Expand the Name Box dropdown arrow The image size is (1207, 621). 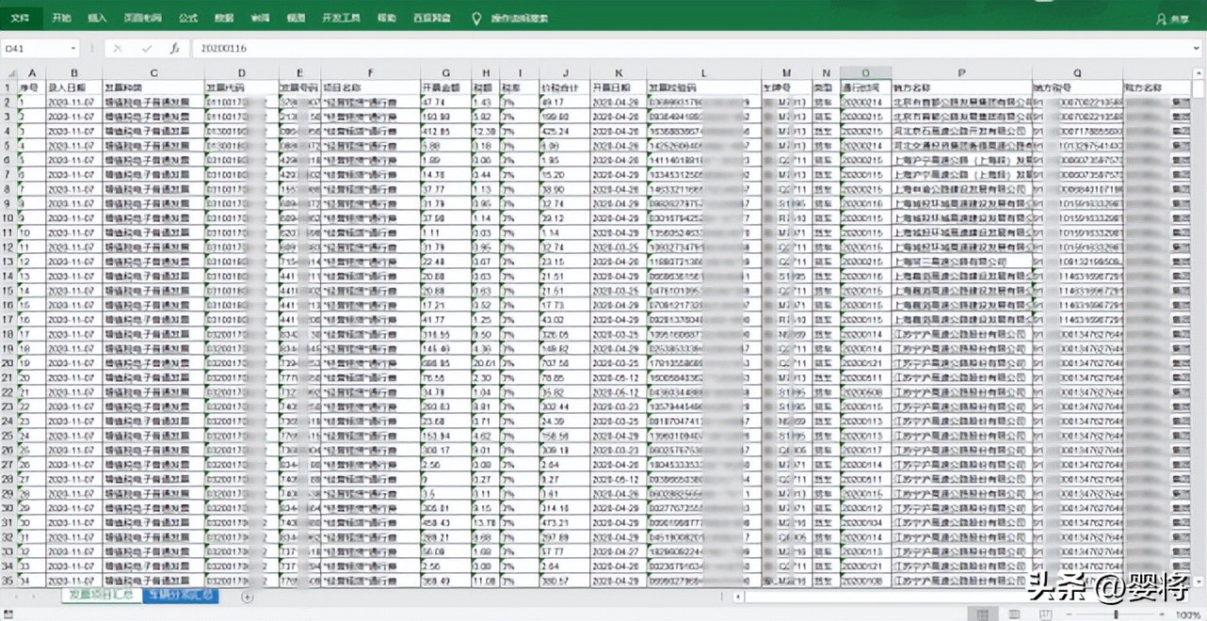(x=73, y=48)
